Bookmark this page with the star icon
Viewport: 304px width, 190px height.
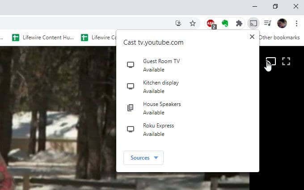point(193,23)
